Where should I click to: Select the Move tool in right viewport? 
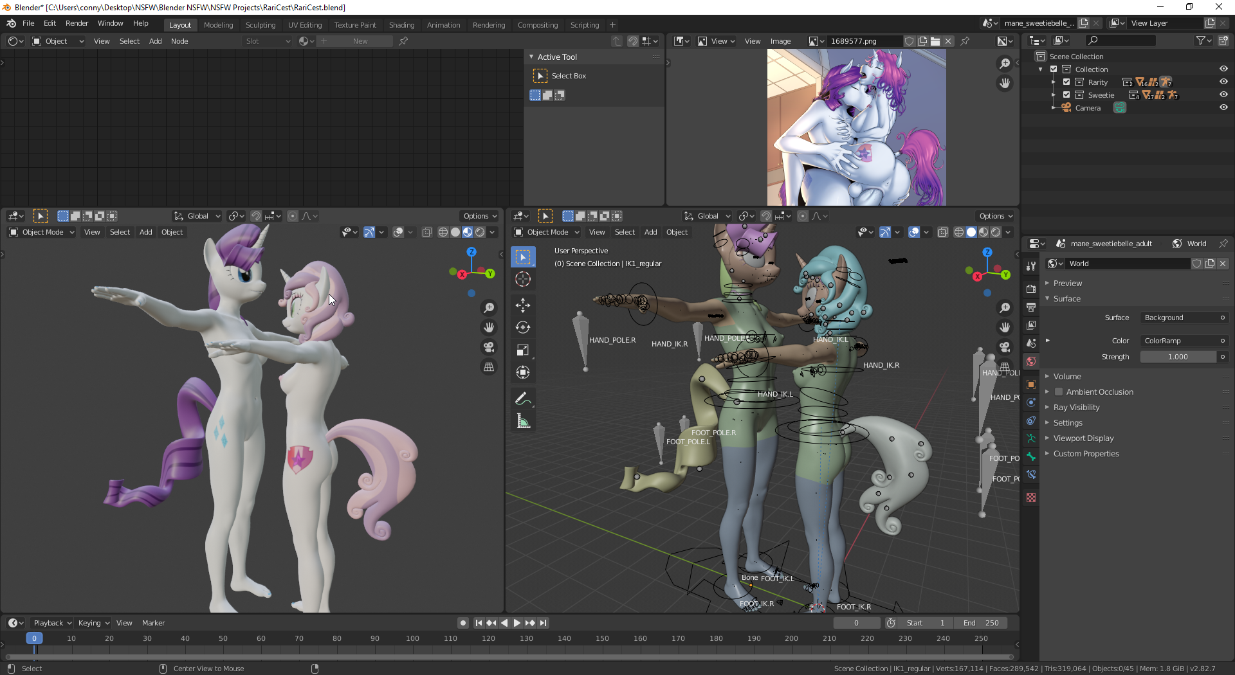click(x=522, y=305)
